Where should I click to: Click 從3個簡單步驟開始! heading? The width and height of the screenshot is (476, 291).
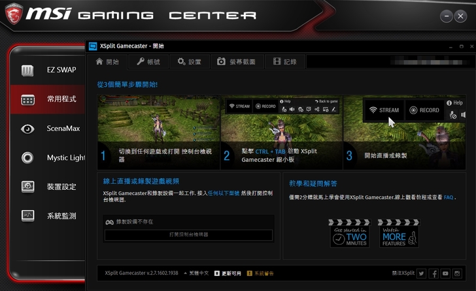(127, 84)
